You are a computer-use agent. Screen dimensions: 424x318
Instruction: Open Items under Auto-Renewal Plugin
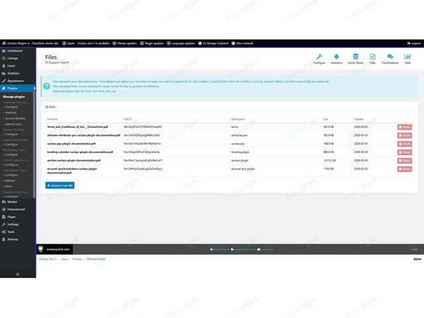tap(8, 186)
